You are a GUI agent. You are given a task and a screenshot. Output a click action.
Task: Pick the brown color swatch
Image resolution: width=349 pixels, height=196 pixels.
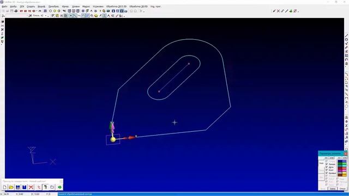[x=340, y=175]
